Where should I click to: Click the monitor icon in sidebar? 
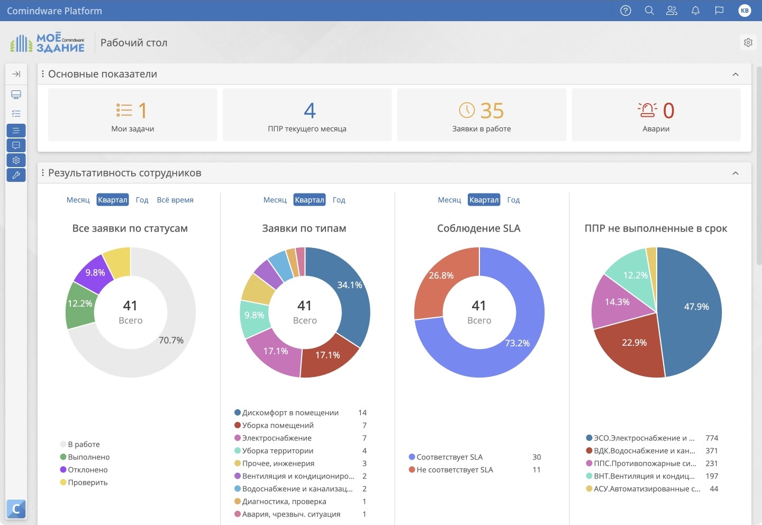[x=16, y=95]
